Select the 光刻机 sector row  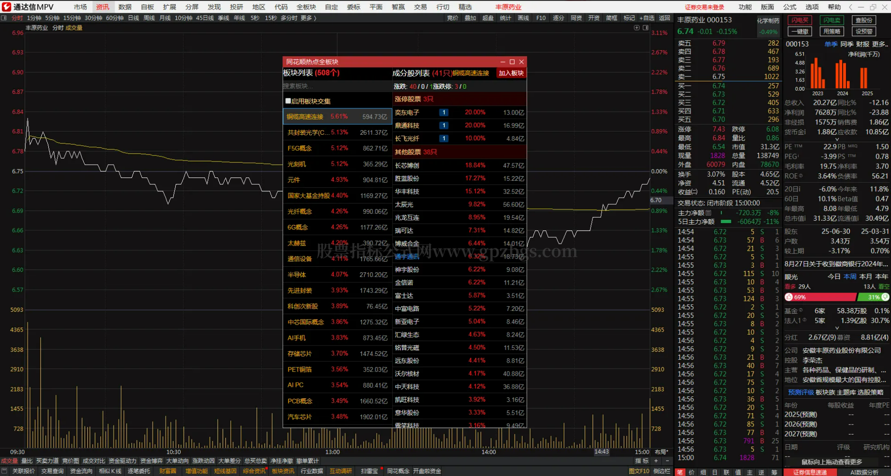click(x=337, y=164)
